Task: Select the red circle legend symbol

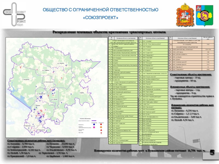Action: coord(101,124)
